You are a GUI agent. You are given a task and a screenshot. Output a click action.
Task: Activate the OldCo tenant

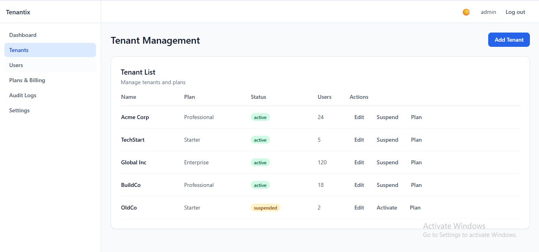point(387,208)
